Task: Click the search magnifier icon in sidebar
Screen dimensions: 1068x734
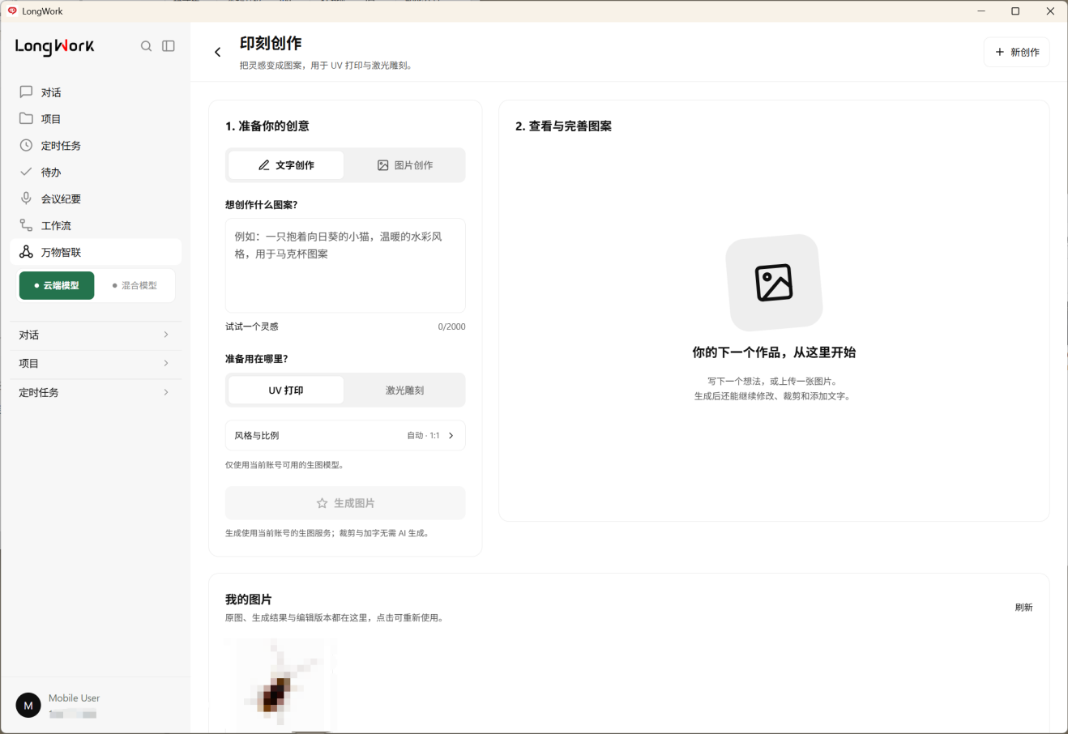Action: coord(146,46)
